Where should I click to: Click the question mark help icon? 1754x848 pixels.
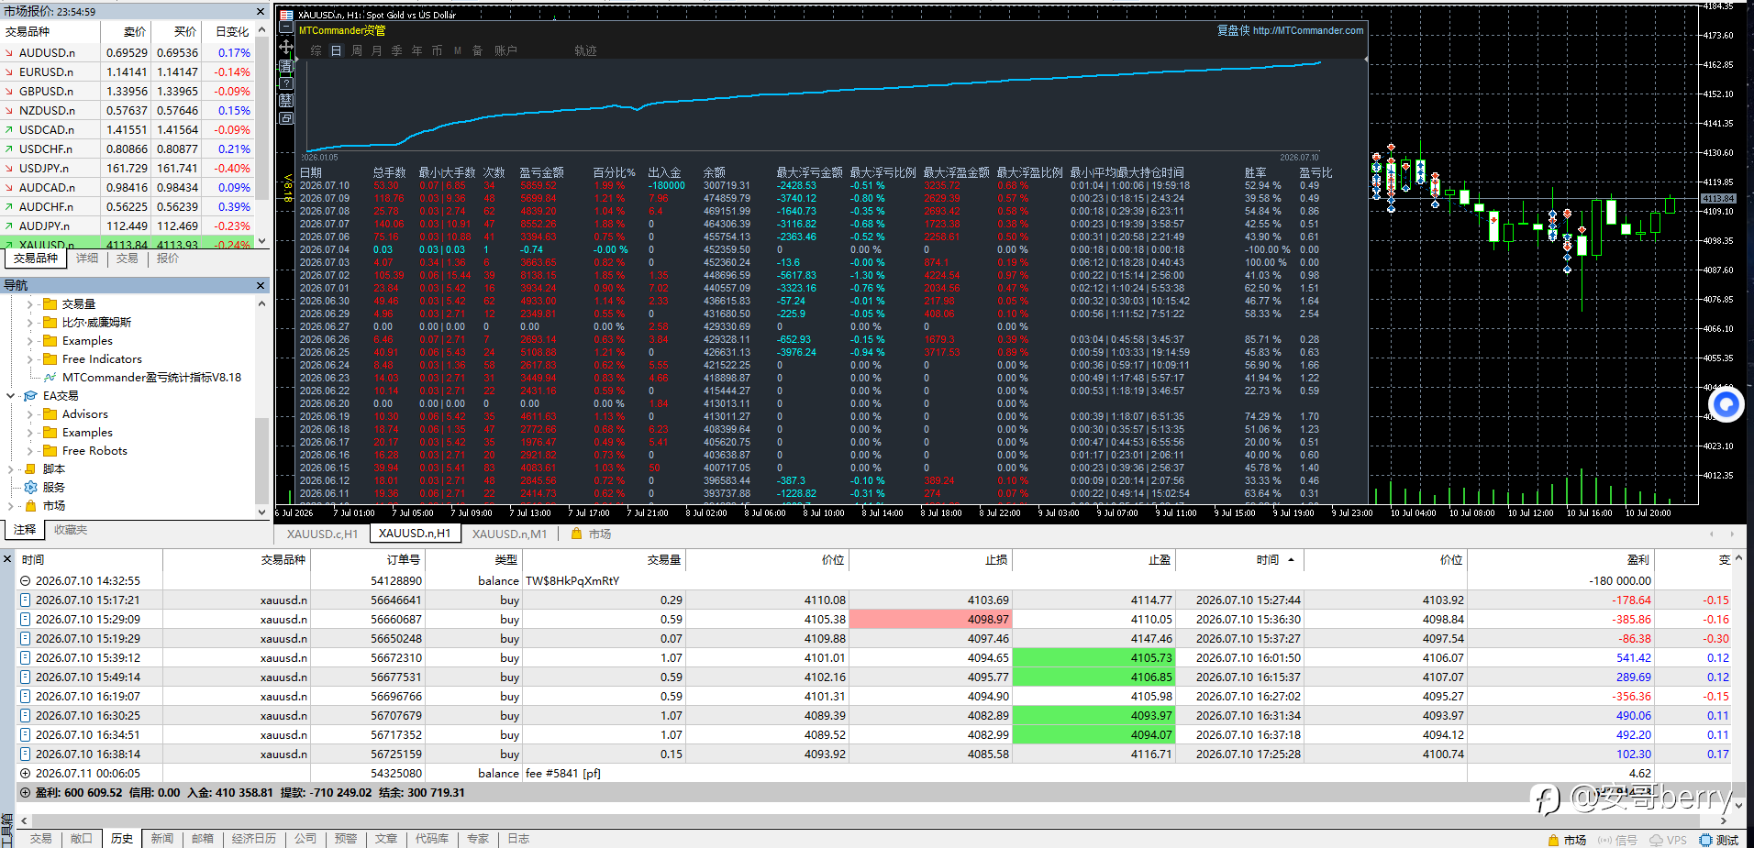286,83
